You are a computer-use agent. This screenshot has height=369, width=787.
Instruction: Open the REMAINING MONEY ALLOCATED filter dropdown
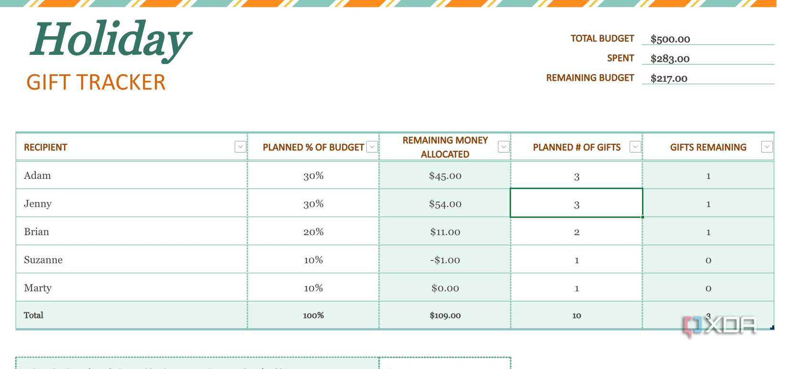(503, 147)
